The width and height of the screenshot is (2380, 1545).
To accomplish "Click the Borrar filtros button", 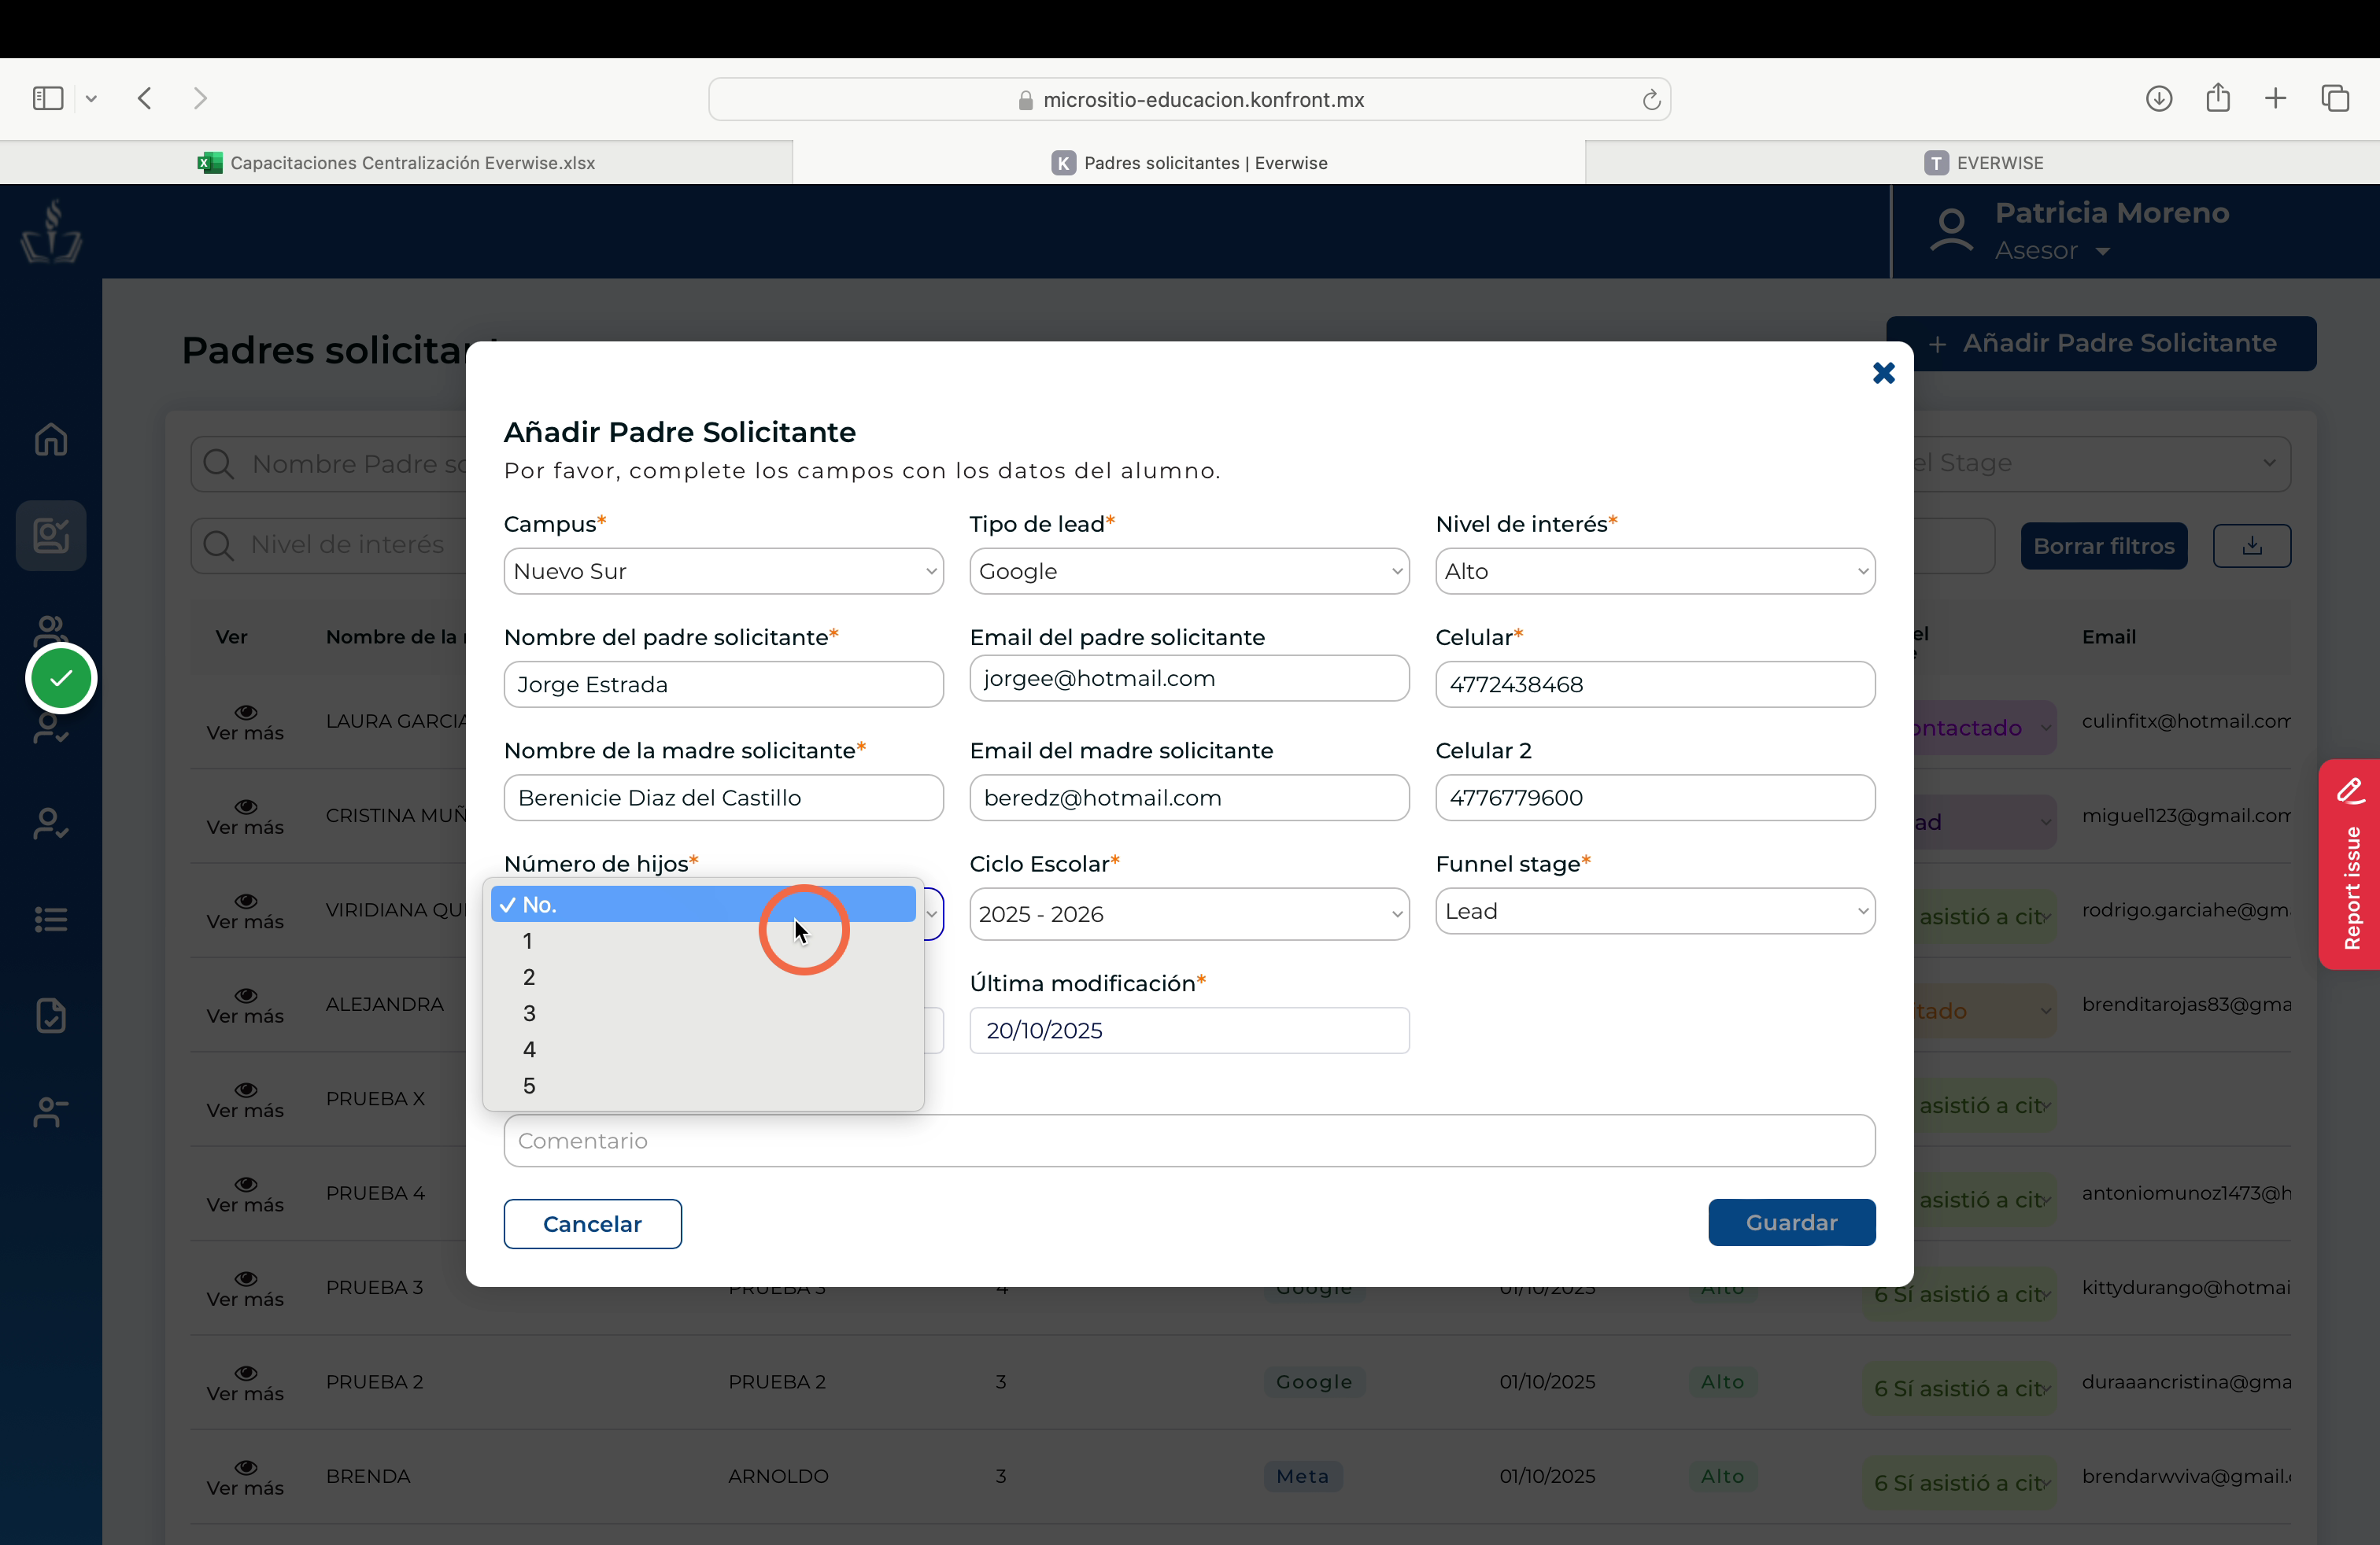I will [2104, 546].
